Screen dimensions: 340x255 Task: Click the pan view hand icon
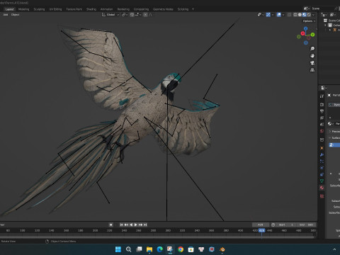point(312,56)
